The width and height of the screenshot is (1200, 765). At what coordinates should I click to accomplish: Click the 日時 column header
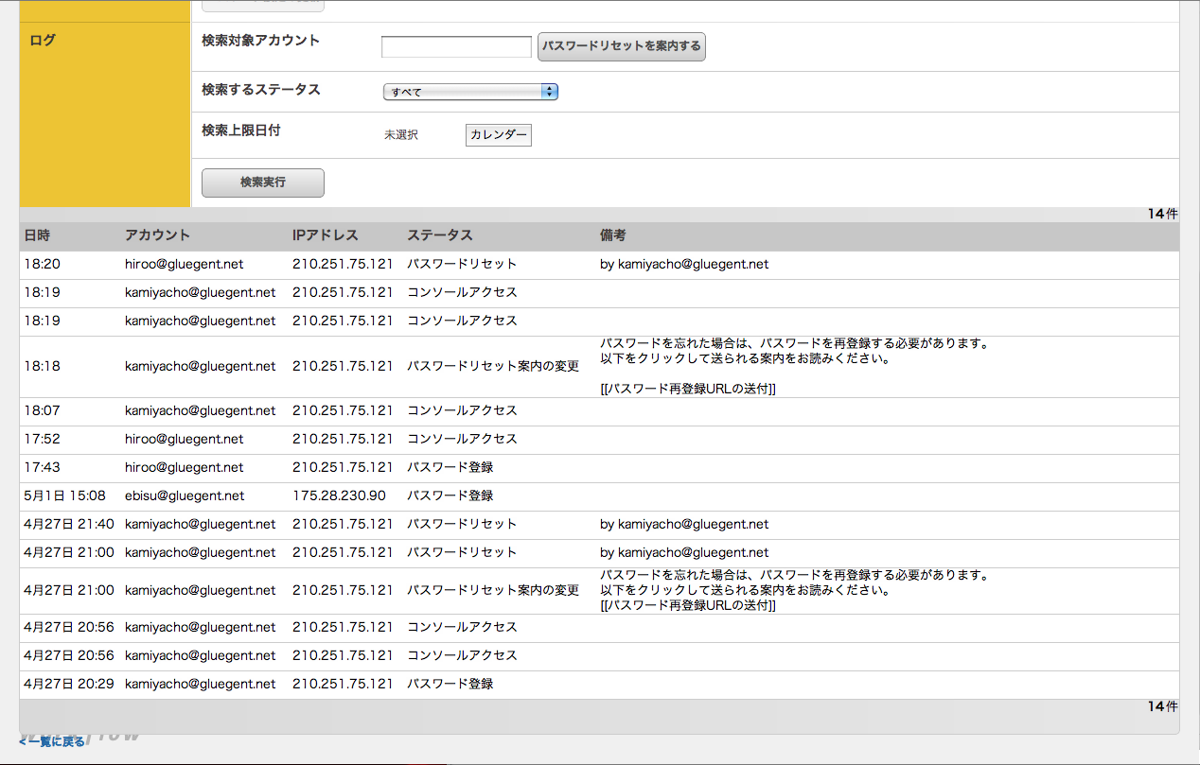coord(36,235)
